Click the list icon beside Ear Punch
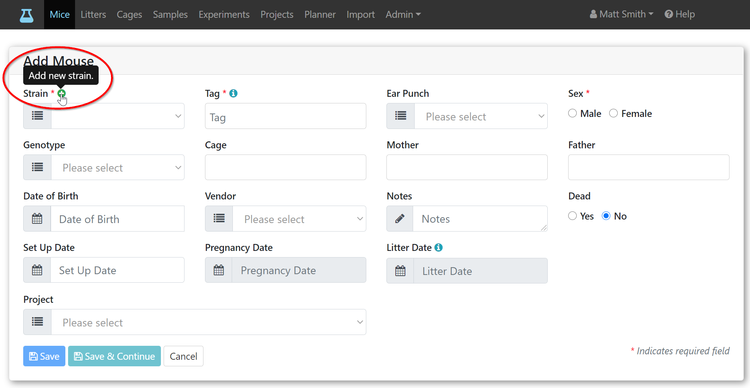Screen dimensions: 750x388 (401, 116)
